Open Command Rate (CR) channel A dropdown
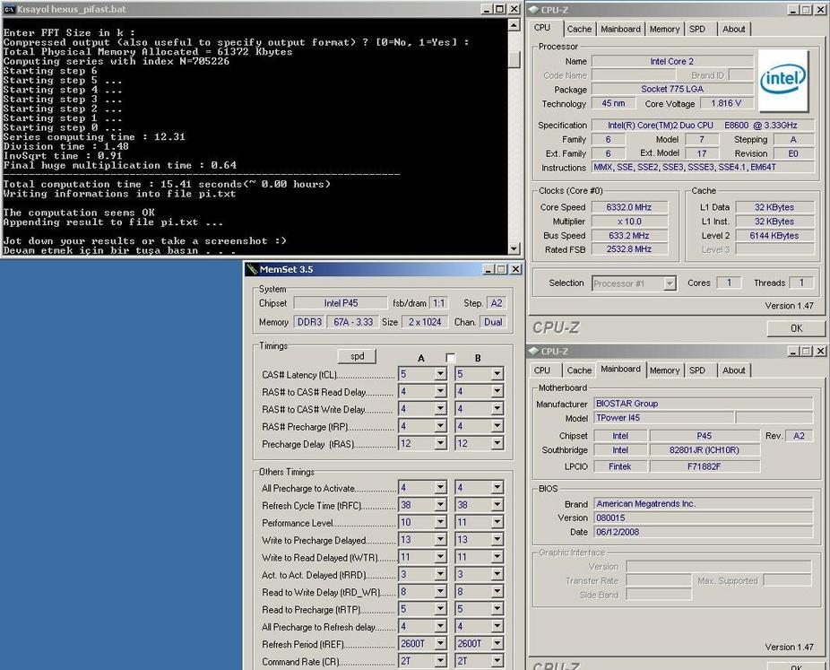 (440, 660)
